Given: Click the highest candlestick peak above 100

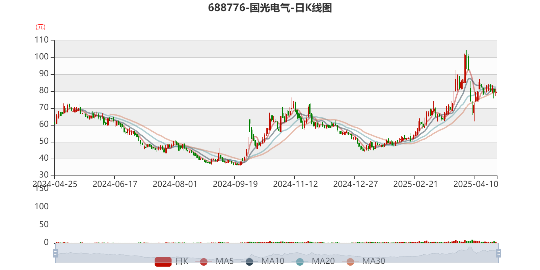Looking at the screenshot, I should pyautogui.click(x=467, y=52).
